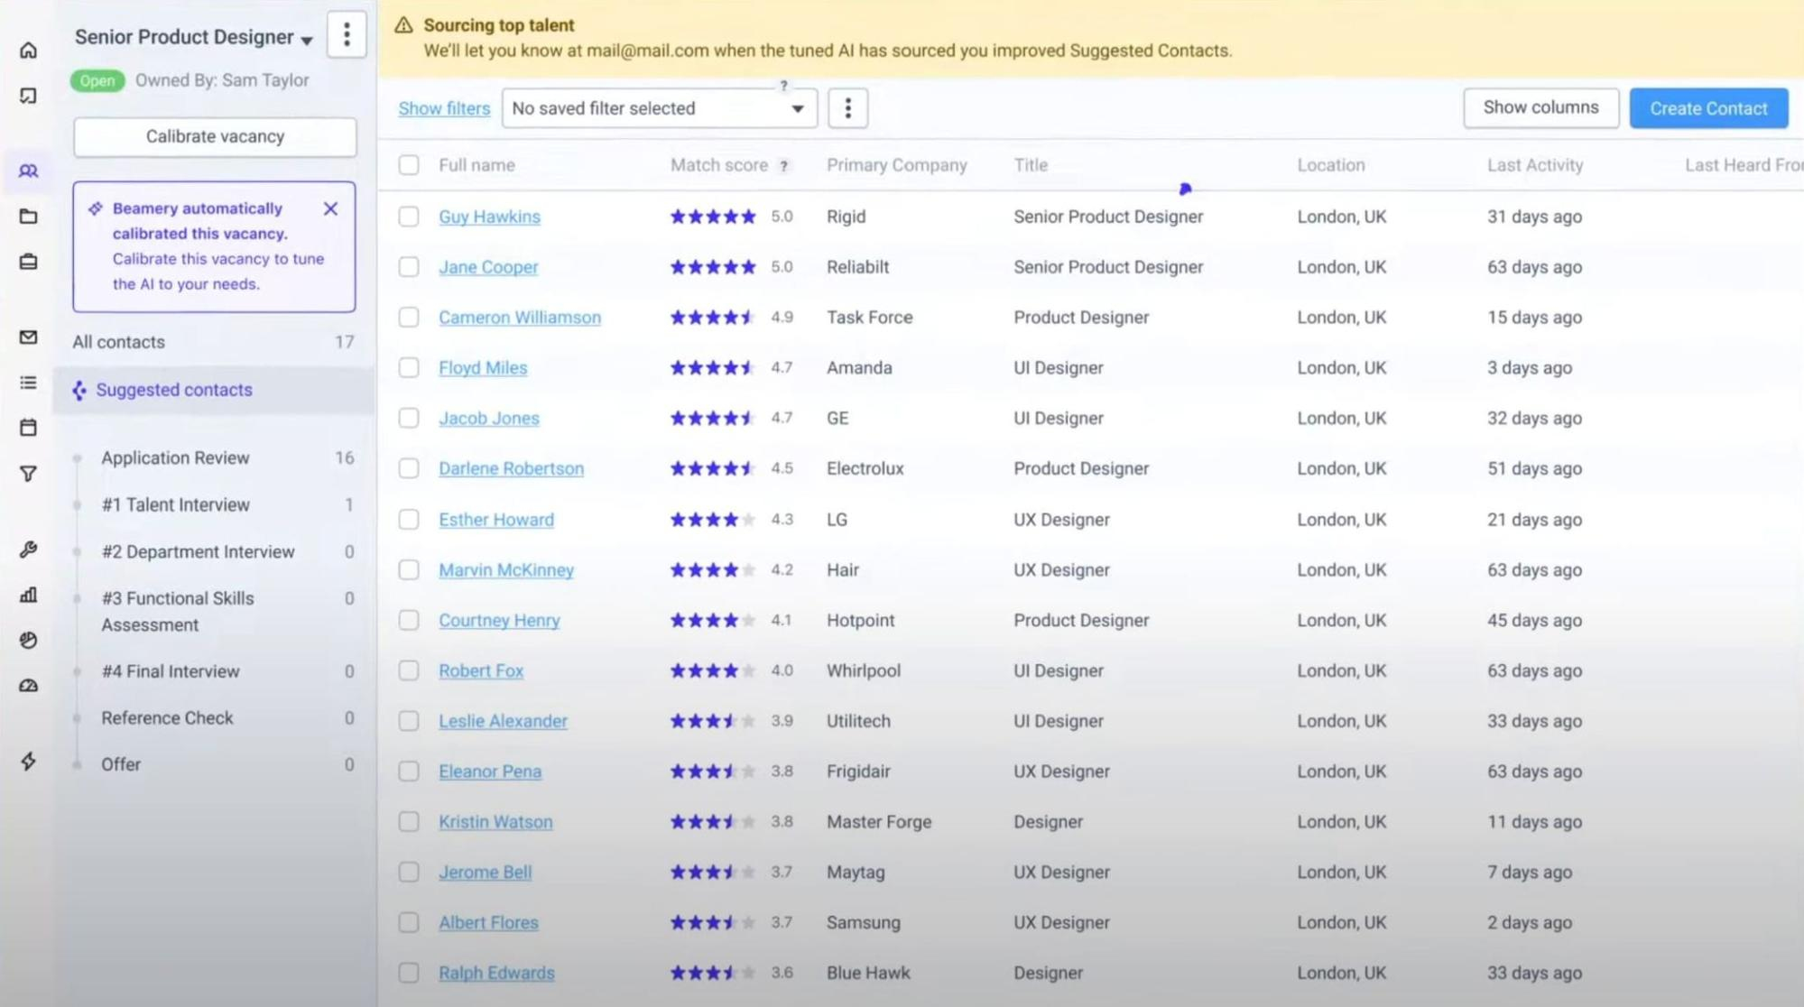This screenshot has height=1007, width=1804.
Task: Open the vacancy three-dot options menu
Action: click(347, 33)
